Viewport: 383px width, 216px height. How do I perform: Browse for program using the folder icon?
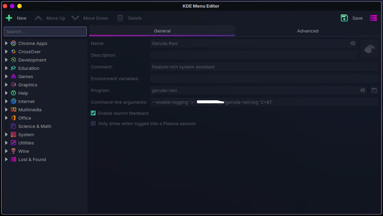[x=374, y=91]
